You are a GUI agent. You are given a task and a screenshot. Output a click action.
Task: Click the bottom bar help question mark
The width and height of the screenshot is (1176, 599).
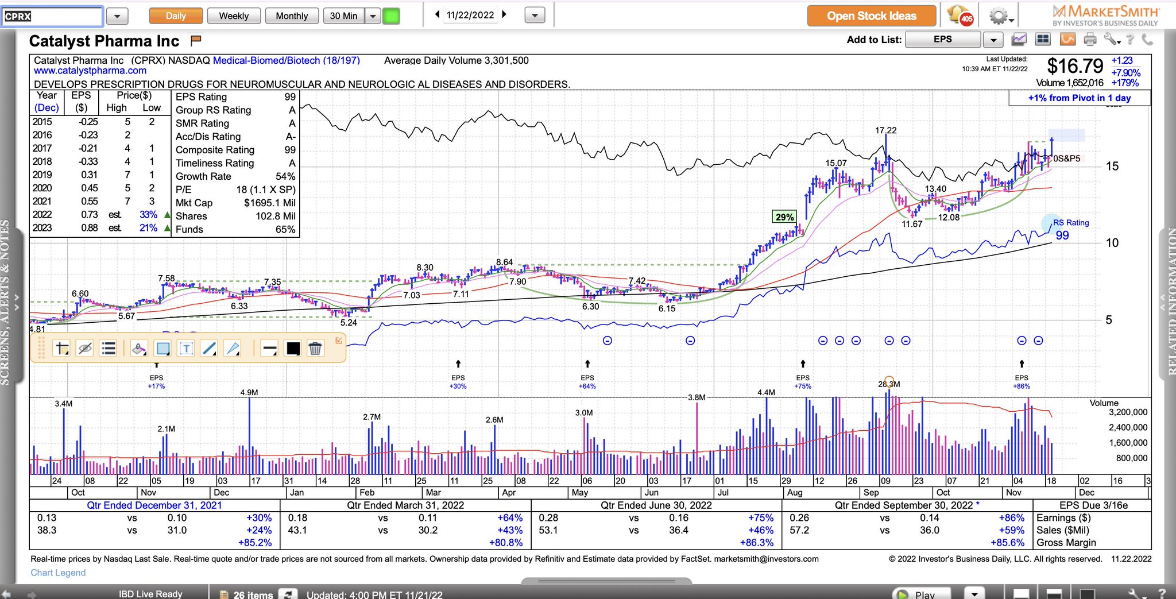pos(1162,594)
